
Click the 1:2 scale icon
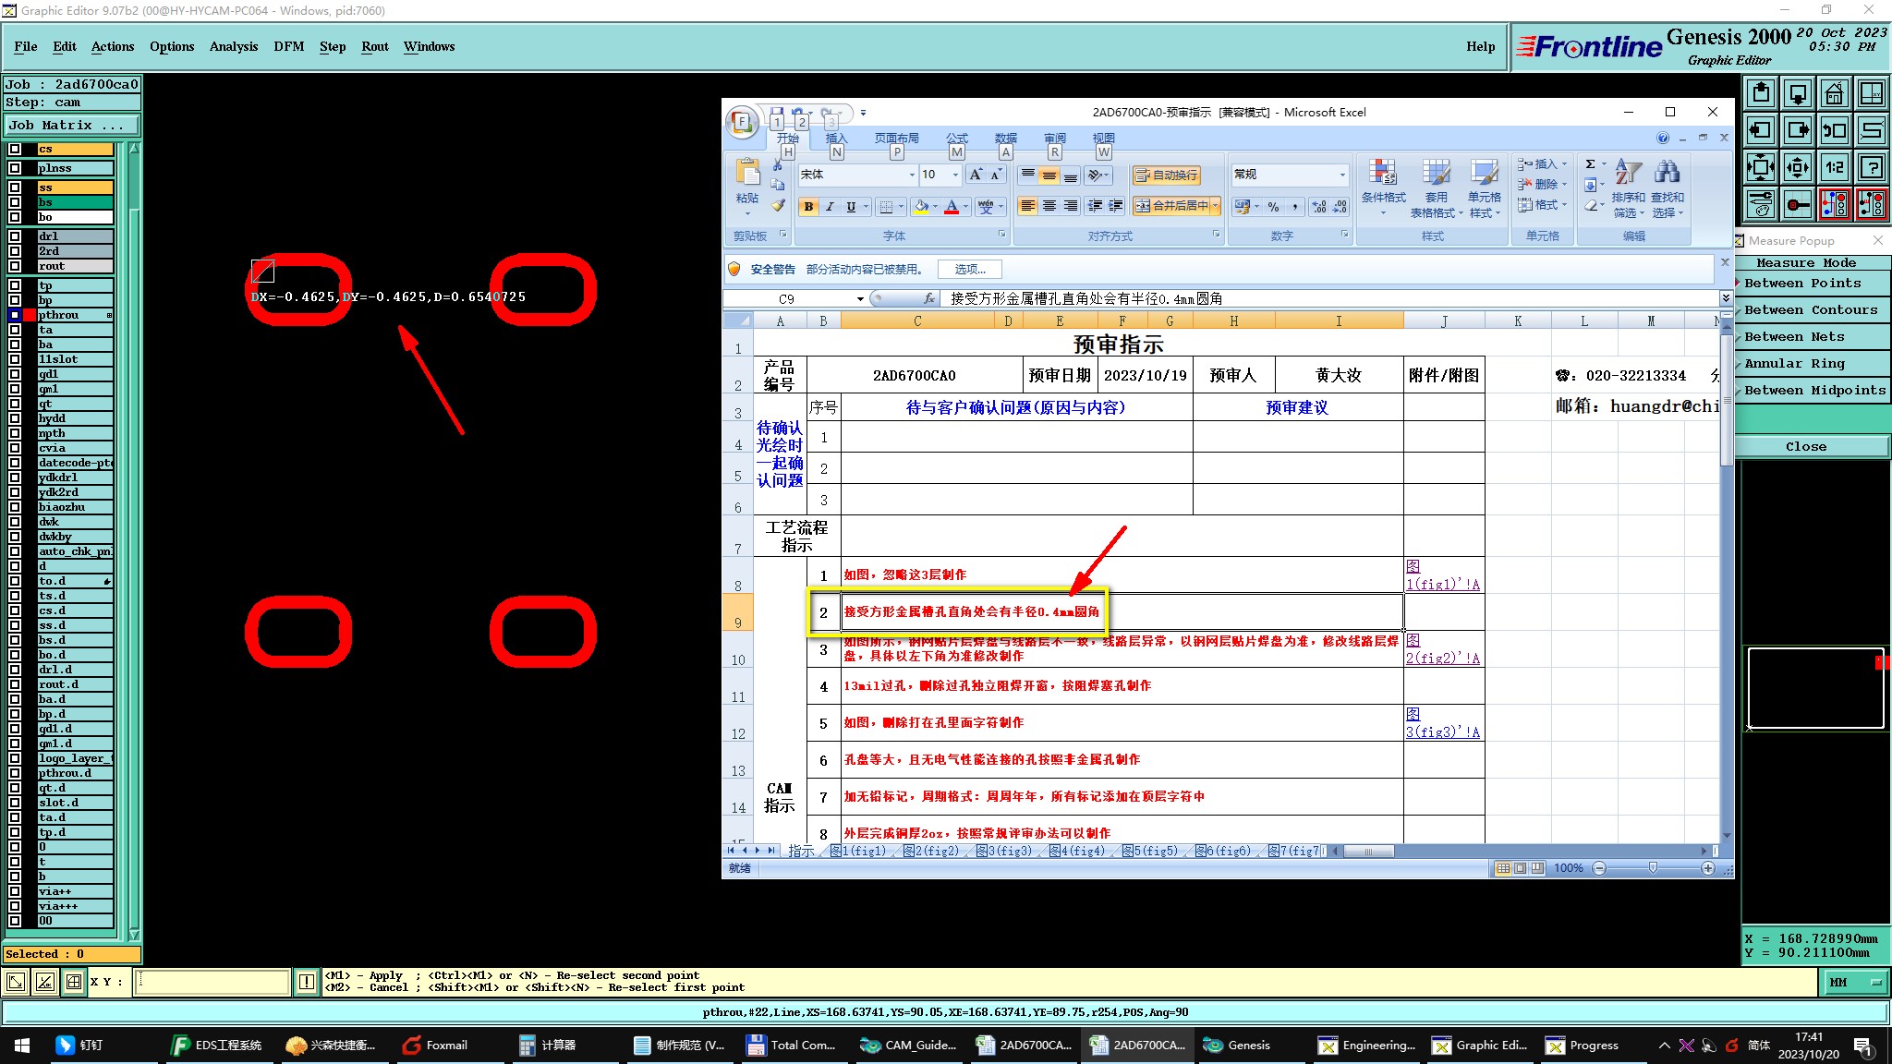click(1835, 167)
